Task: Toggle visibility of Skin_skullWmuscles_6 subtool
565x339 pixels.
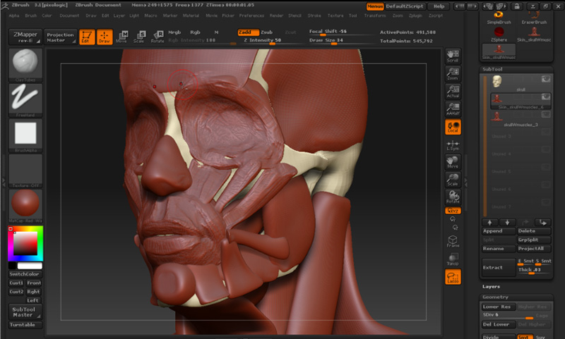Action: pos(545,97)
